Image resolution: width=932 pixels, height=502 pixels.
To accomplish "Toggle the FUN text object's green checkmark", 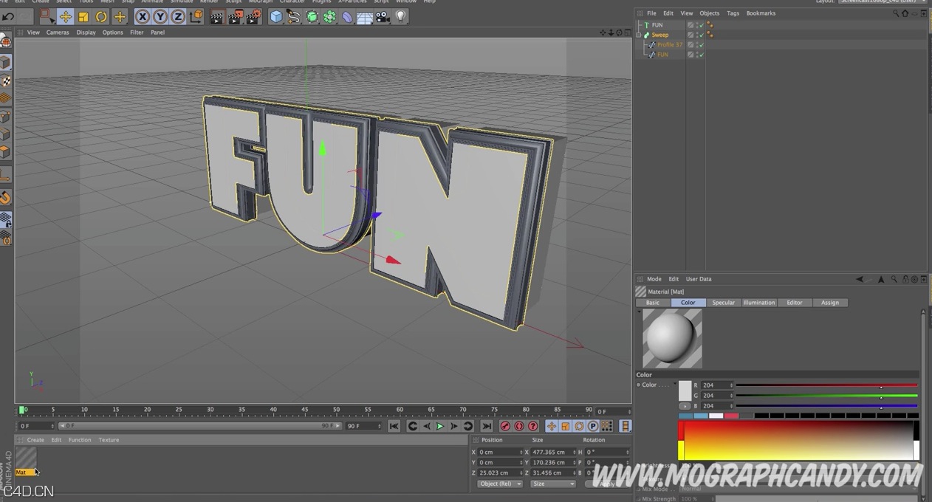I will pos(701,25).
